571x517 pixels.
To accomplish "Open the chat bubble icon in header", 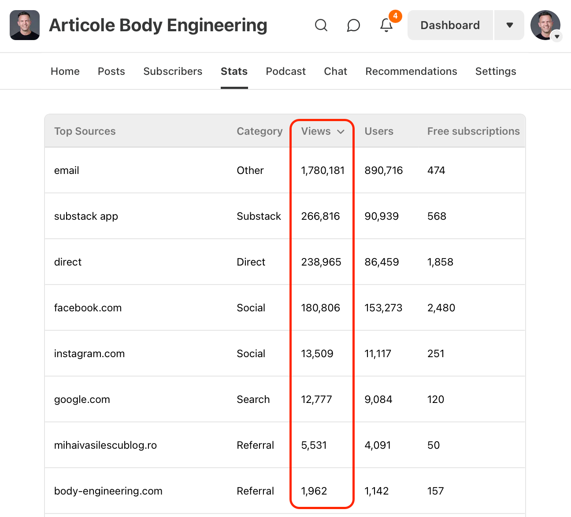I will point(353,25).
